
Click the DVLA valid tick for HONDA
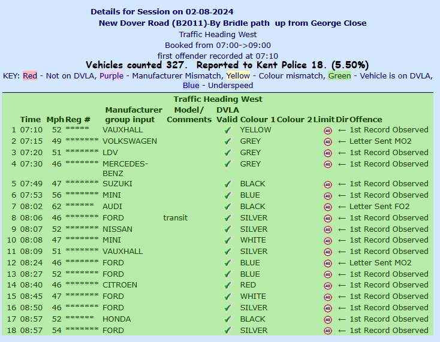[x=228, y=319]
